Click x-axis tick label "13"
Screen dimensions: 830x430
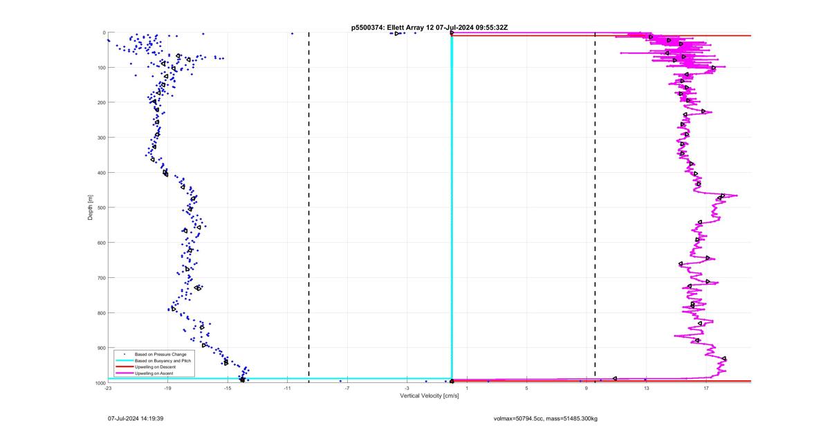[x=646, y=389]
